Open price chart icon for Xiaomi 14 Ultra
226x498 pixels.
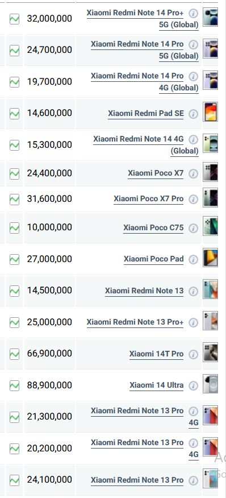pyautogui.click(x=14, y=385)
